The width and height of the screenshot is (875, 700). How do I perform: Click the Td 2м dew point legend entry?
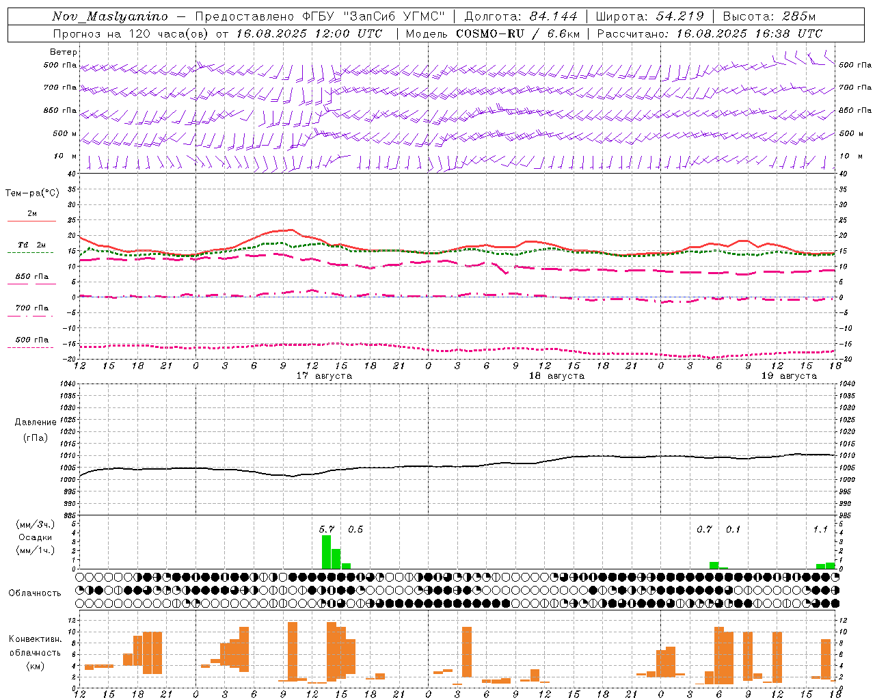pos(31,245)
